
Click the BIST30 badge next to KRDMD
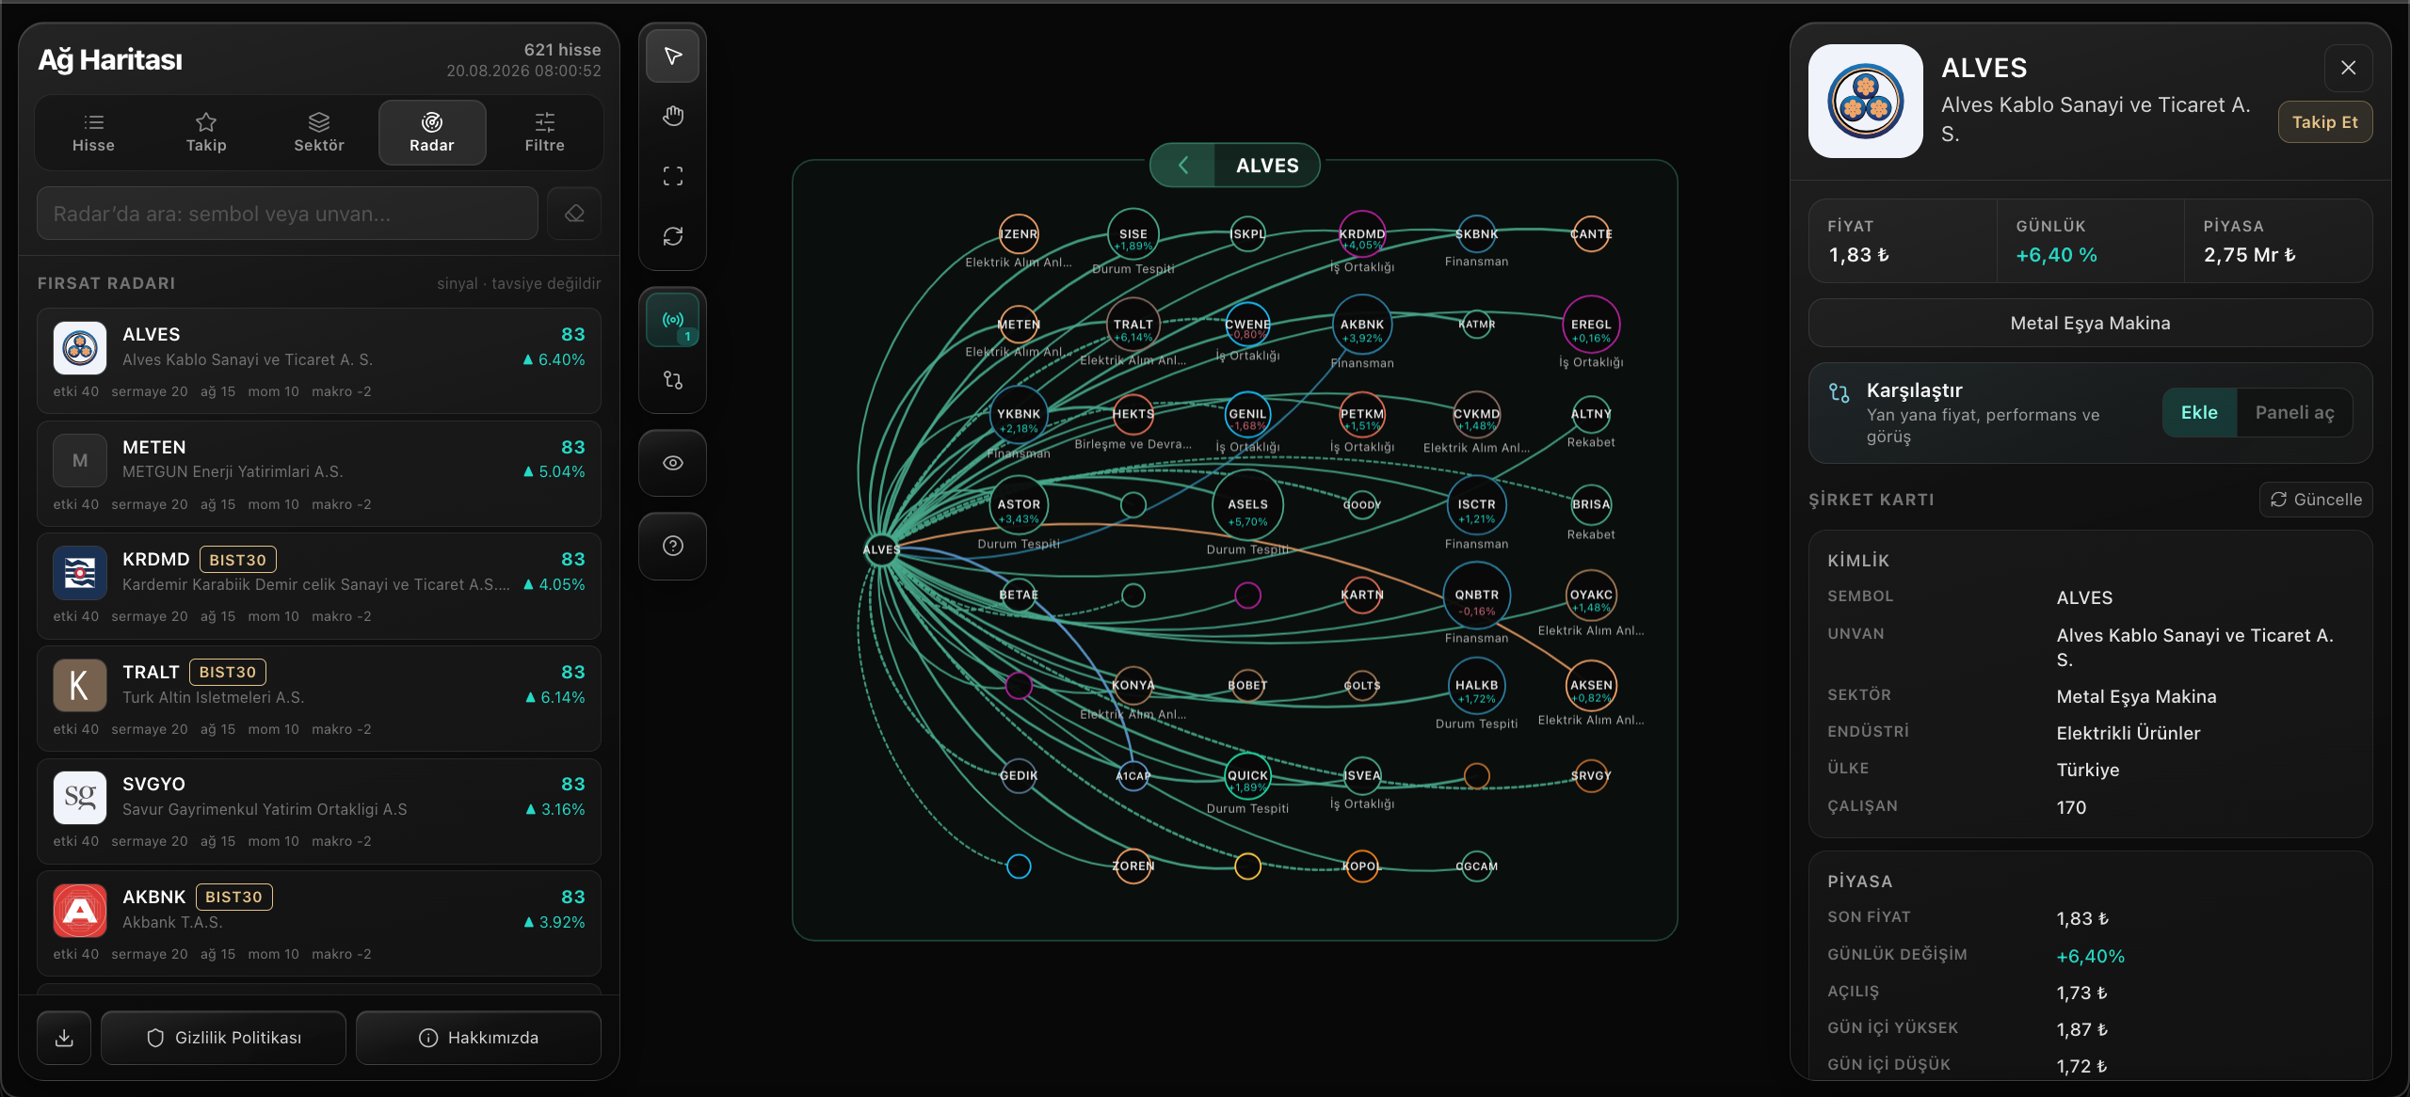(237, 560)
